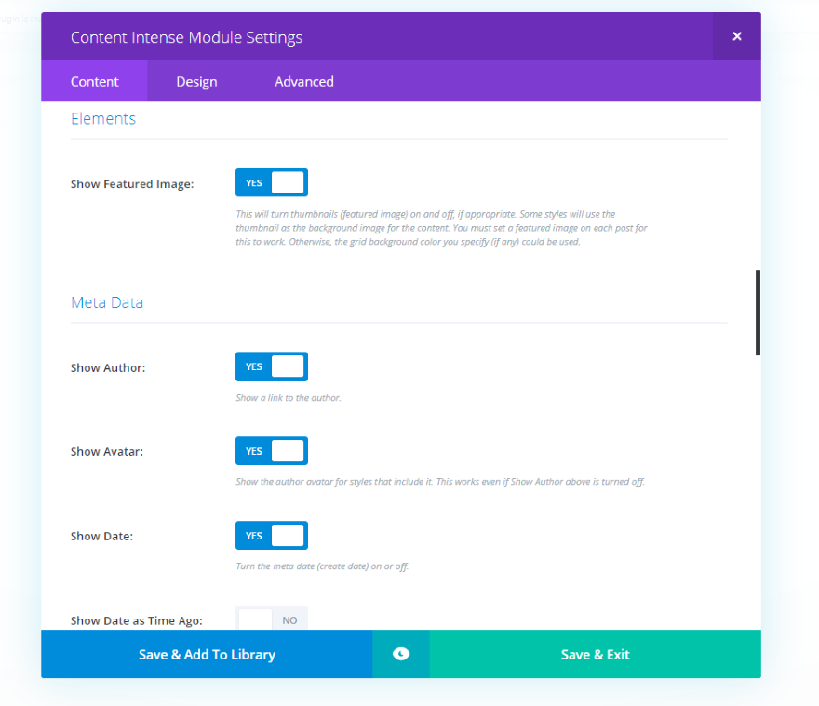The image size is (819, 706).
Task: Disable the Show Author toggle
Action: [272, 366]
